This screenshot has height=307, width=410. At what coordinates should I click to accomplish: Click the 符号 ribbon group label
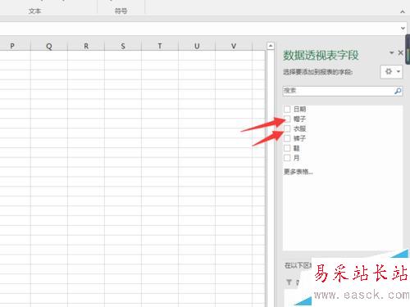click(x=121, y=11)
